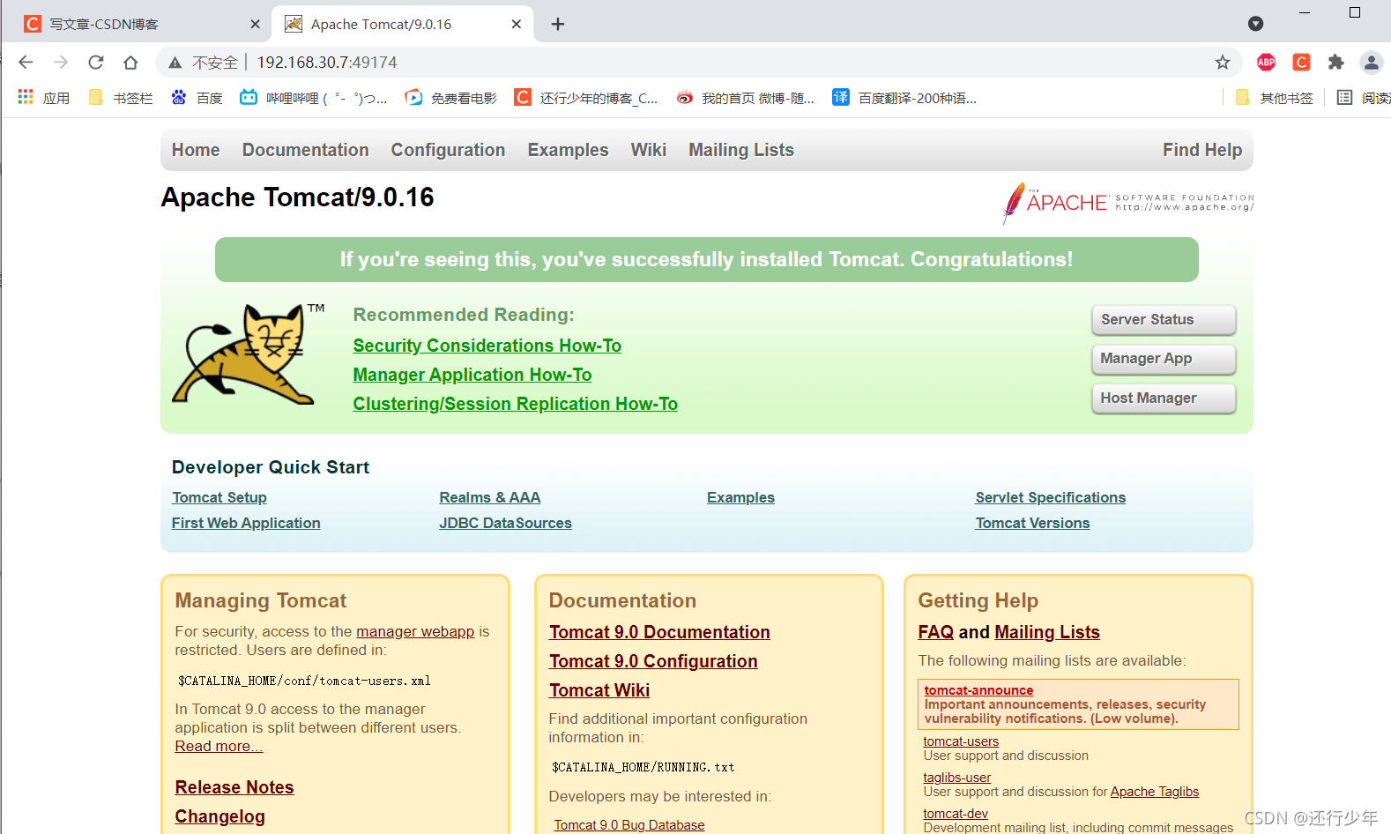Viewport: 1391px width, 834px height.
Task: Click the Manager App button
Action: click(x=1164, y=359)
